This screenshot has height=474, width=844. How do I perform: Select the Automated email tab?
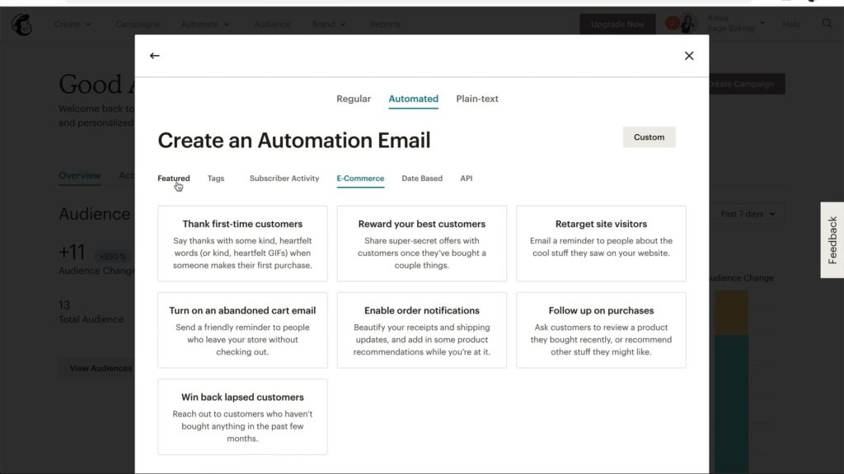[414, 99]
